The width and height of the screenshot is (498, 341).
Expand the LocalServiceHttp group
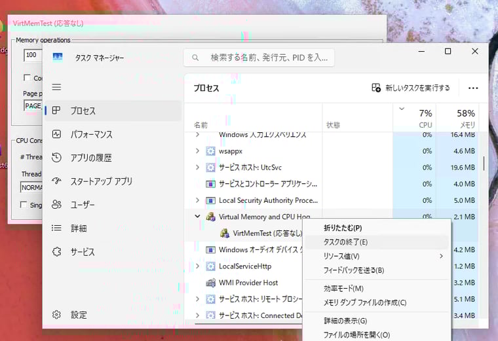(x=197, y=266)
